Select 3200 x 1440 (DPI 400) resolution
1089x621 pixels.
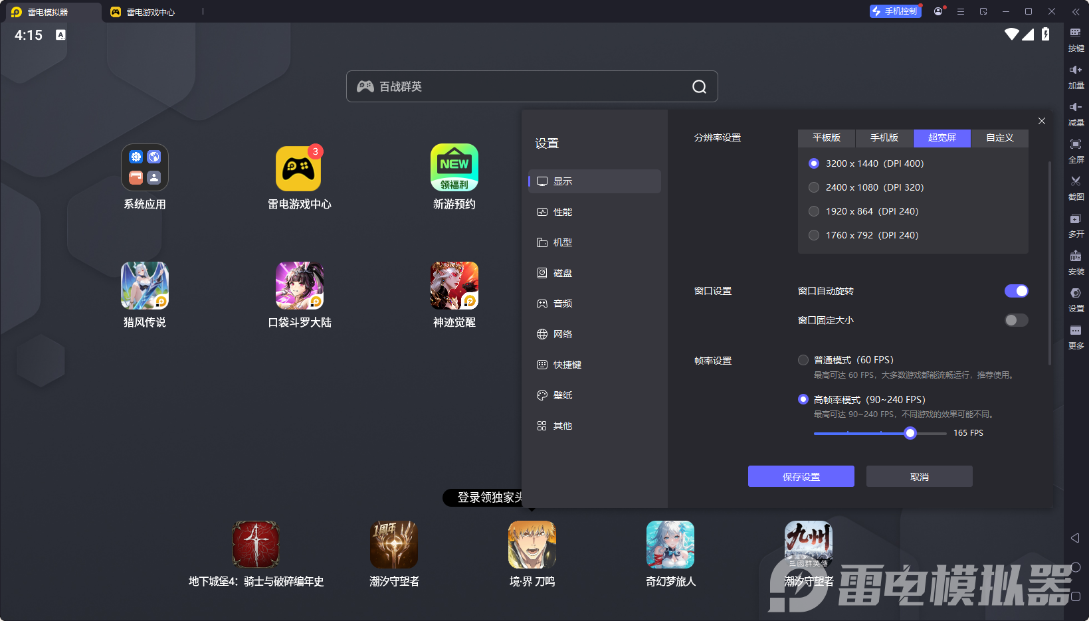814,163
